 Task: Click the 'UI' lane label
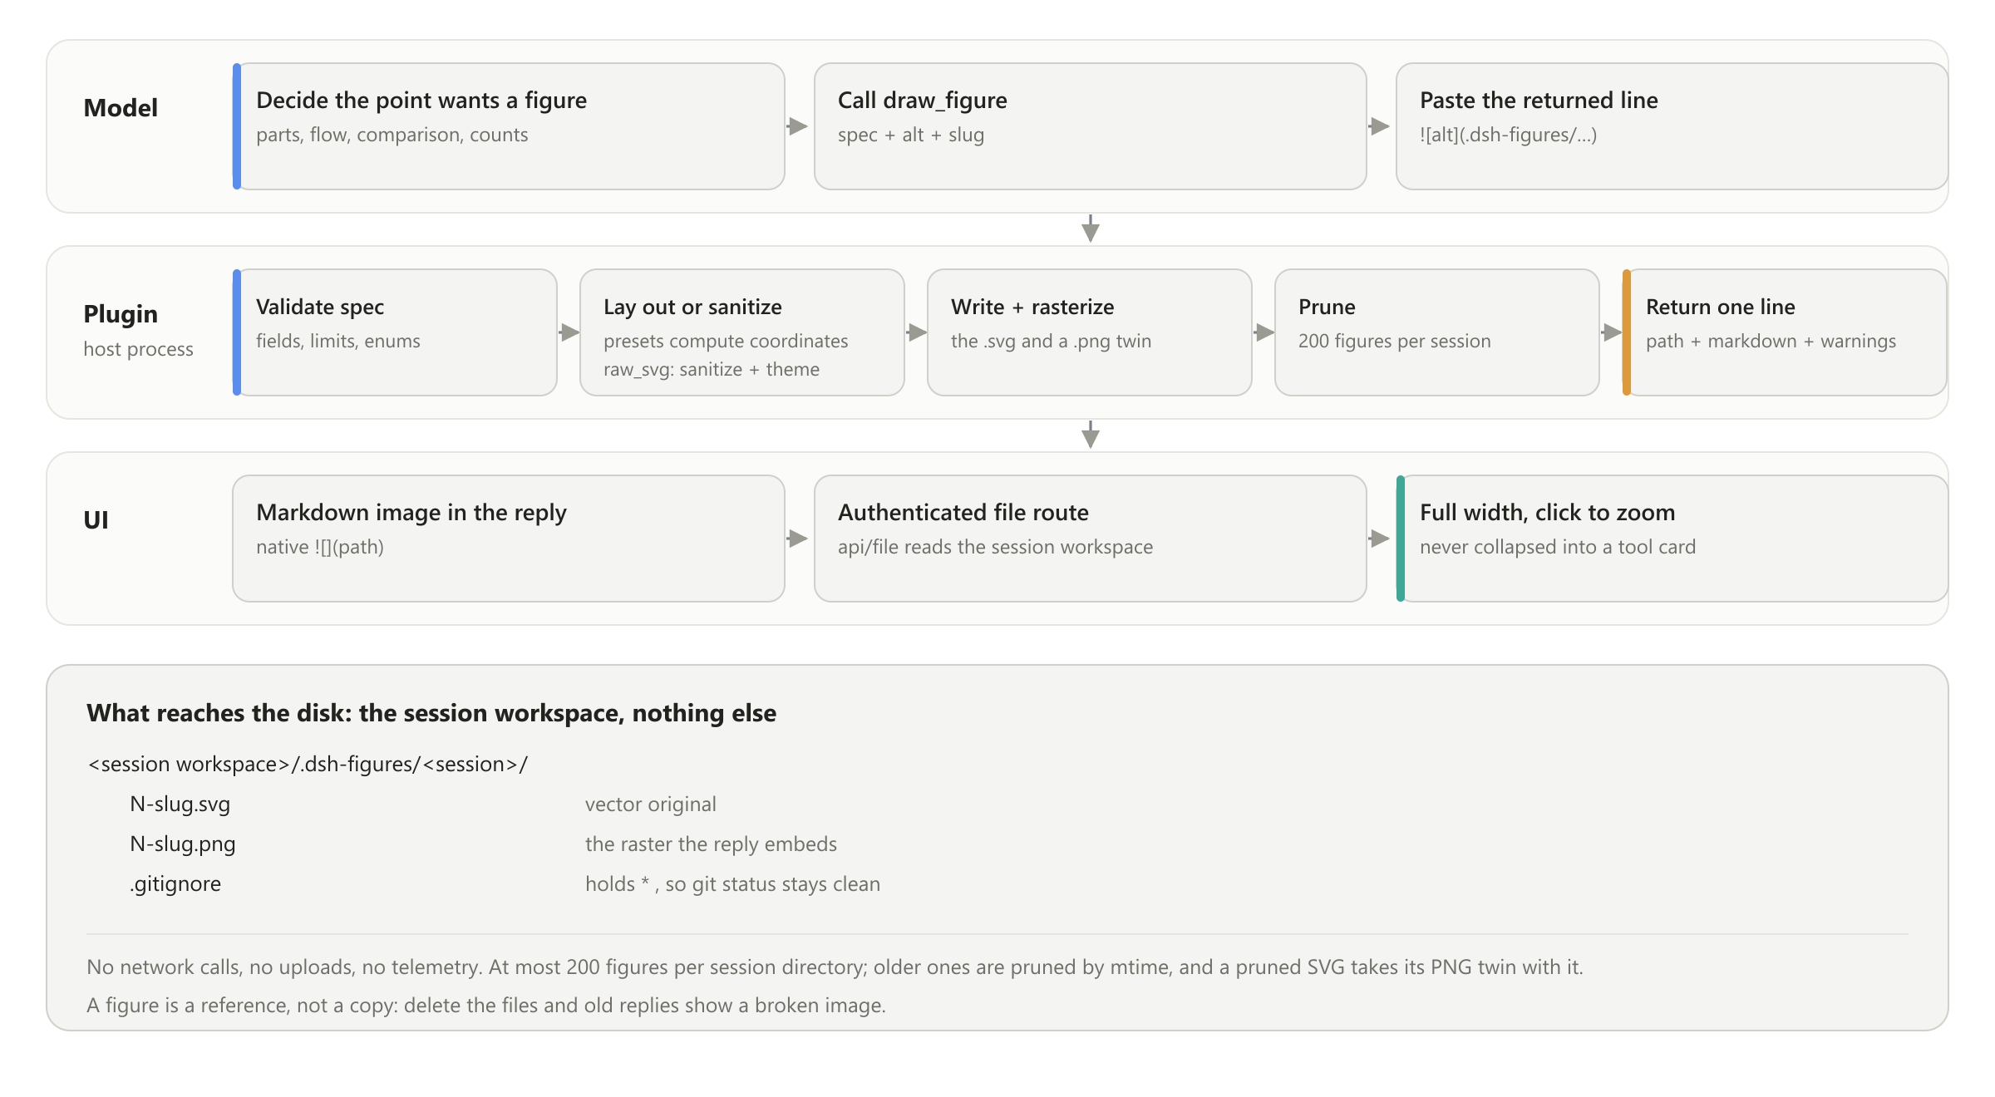[x=96, y=520]
